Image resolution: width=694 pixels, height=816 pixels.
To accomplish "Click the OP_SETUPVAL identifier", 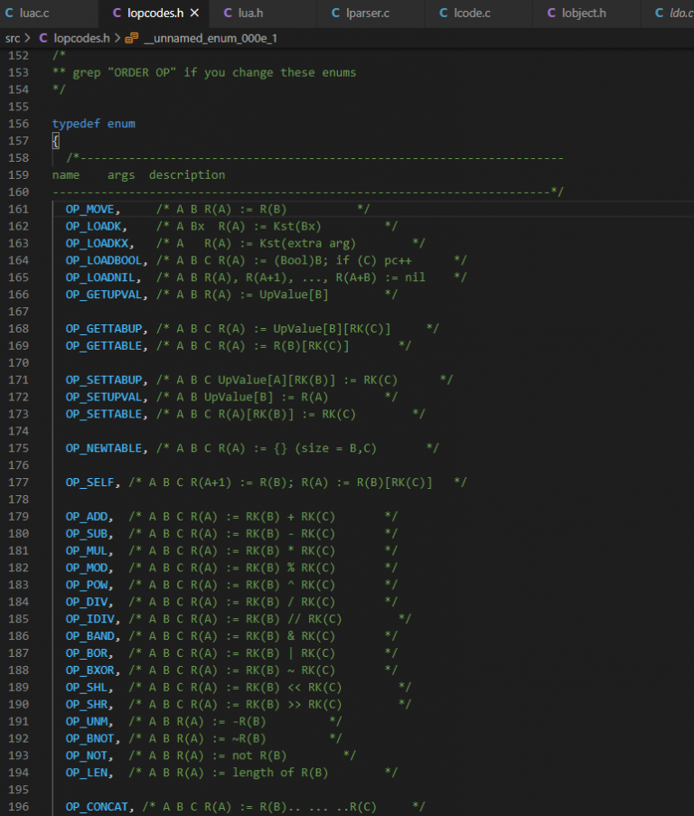I will [104, 397].
